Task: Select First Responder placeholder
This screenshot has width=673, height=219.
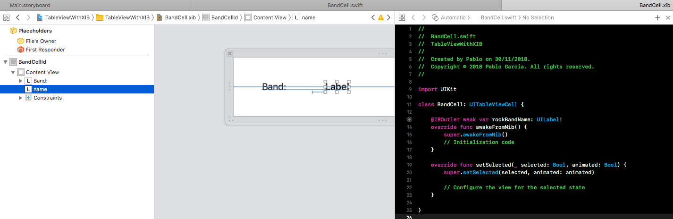Action: (x=45, y=50)
